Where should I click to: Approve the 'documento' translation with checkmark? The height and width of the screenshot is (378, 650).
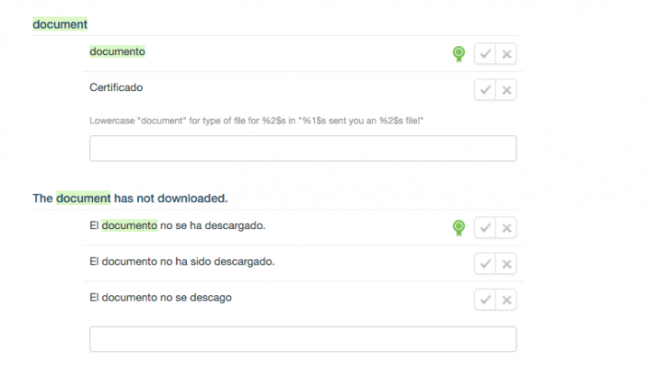tap(486, 54)
